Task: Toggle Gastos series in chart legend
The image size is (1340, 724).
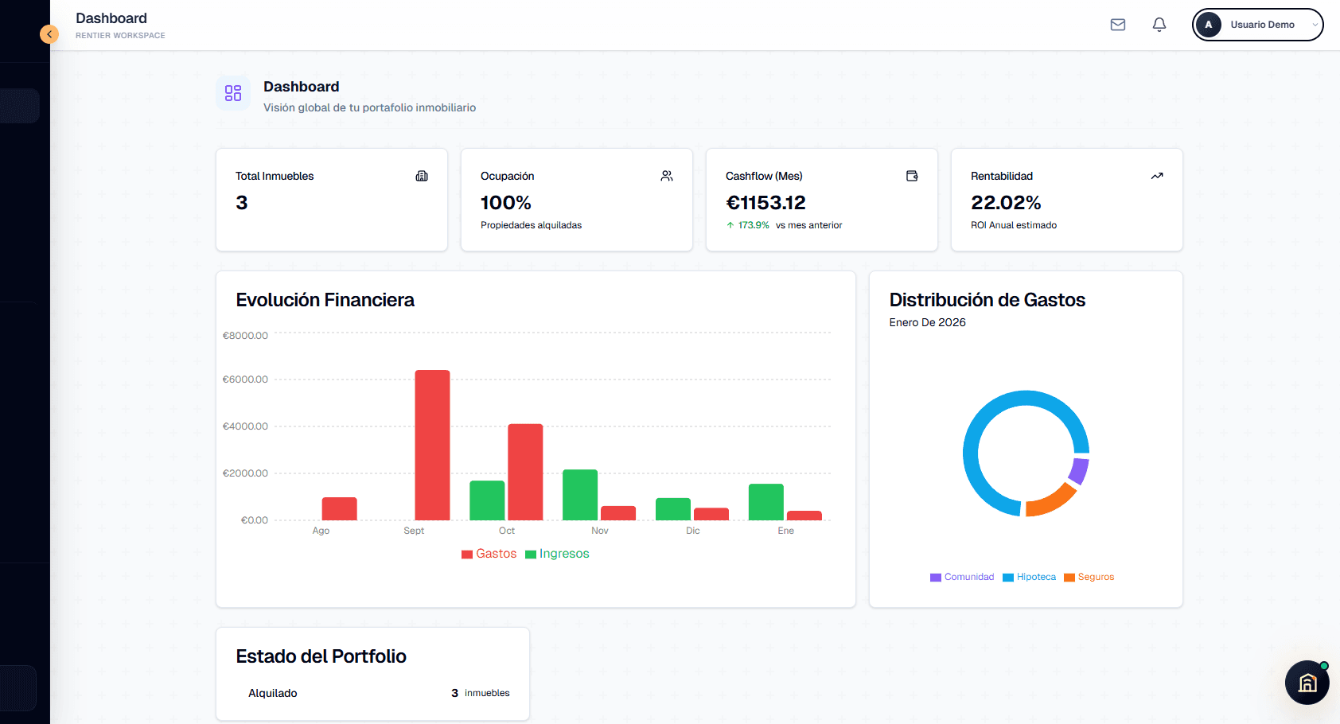Action: pyautogui.click(x=489, y=554)
